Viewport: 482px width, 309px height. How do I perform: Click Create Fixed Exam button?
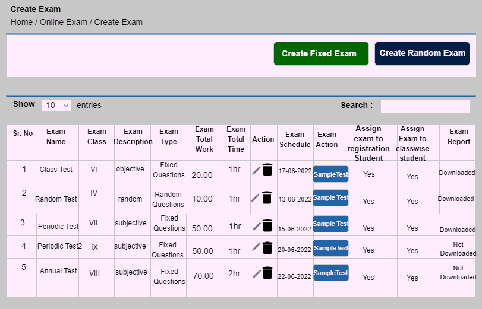pyautogui.click(x=321, y=54)
